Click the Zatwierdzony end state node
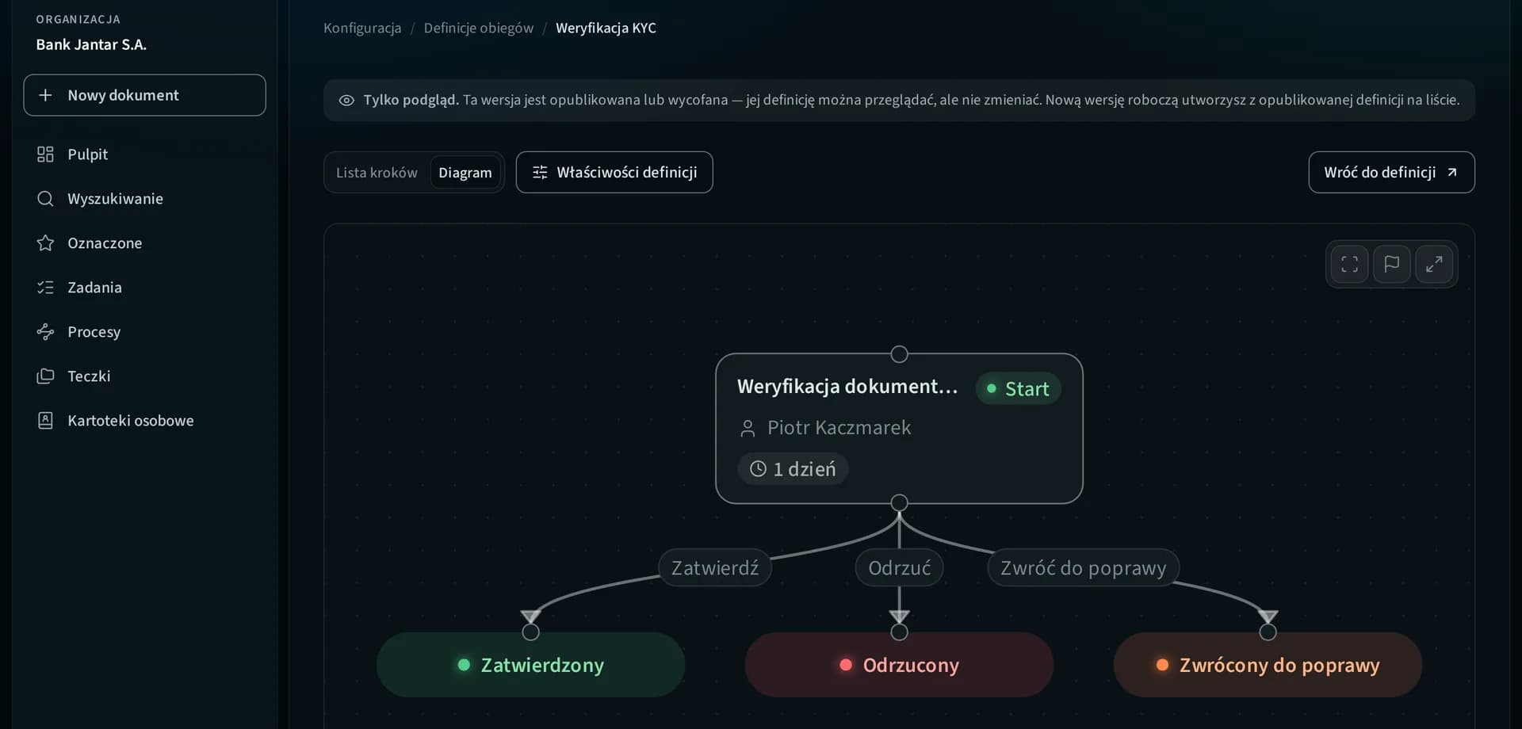 pyautogui.click(x=530, y=665)
